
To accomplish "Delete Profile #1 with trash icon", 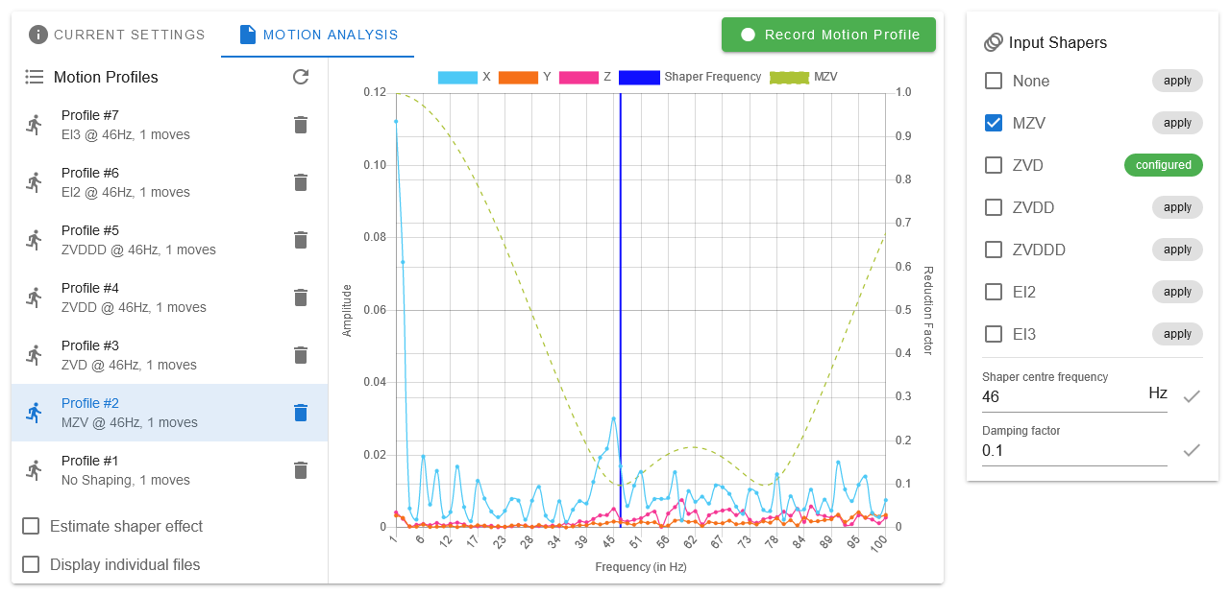I will pyautogui.click(x=301, y=470).
